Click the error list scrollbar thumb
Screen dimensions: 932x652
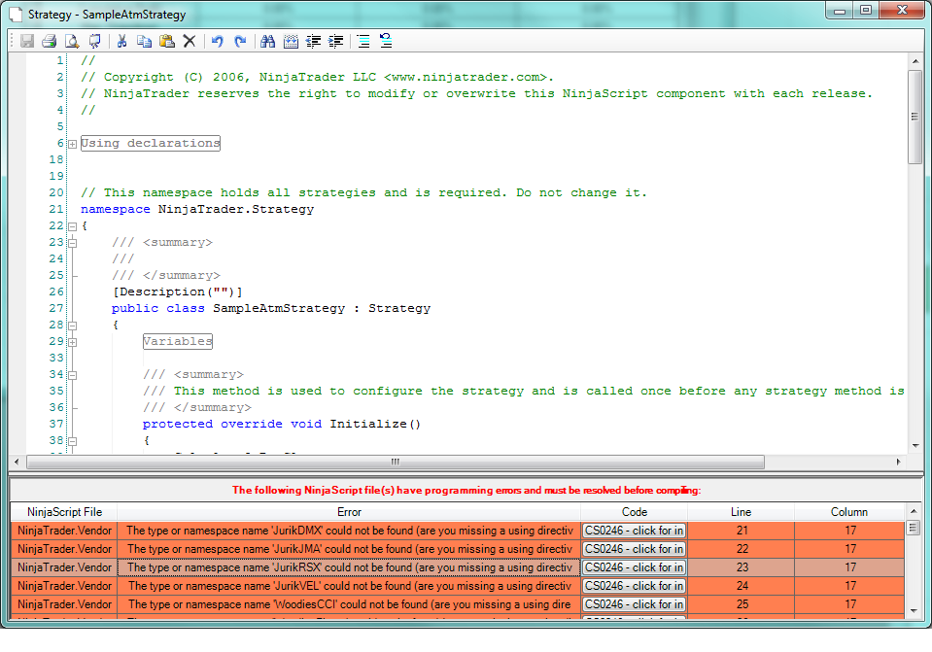tap(914, 528)
